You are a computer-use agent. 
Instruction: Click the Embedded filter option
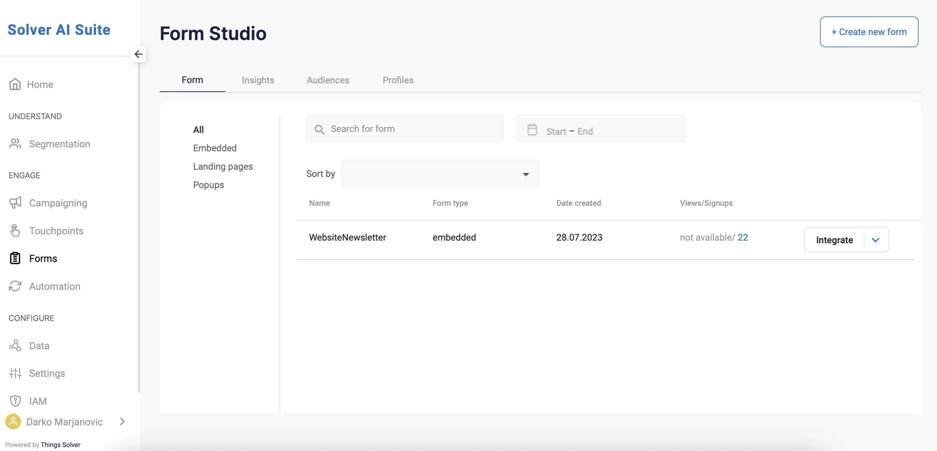click(214, 148)
